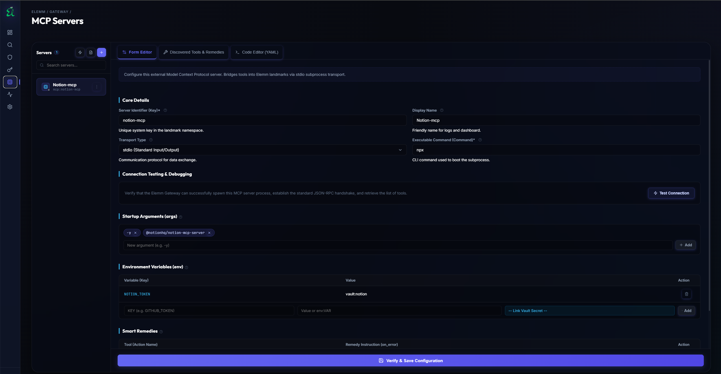Image resolution: width=721 pixels, height=374 pixels.
Task: Focus the Search servers field
Action: coord(71,65)
